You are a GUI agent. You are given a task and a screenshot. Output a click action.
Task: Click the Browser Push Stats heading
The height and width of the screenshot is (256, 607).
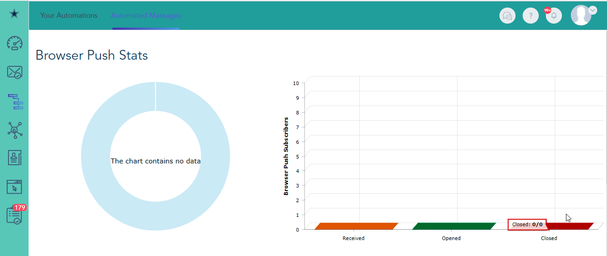pos(91,55)
